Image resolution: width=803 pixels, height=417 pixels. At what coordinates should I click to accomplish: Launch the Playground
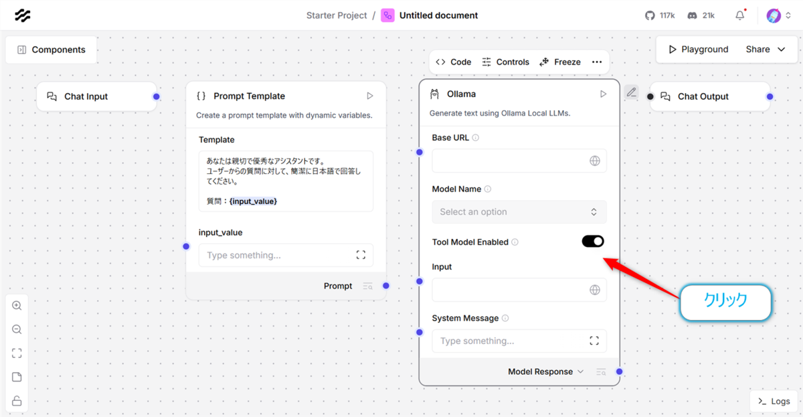[698, 50]
